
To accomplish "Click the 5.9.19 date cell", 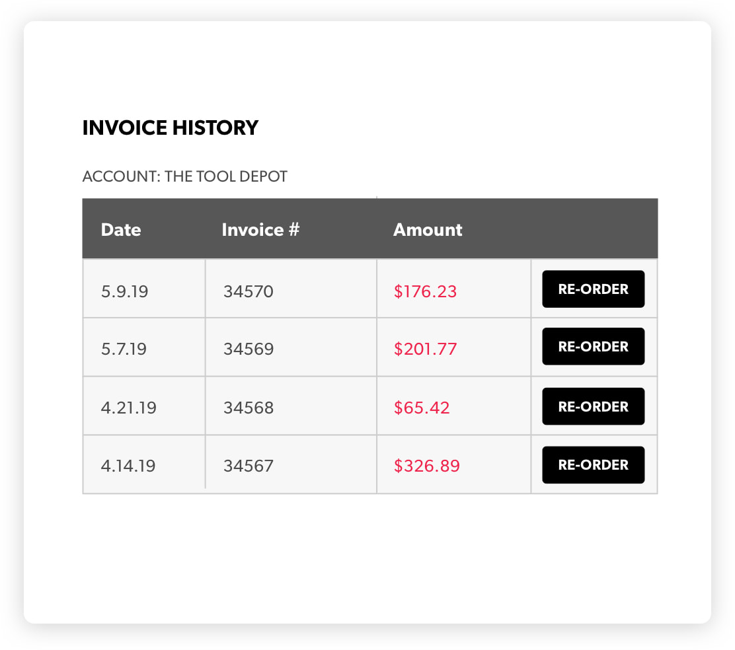I will [124, 291].
